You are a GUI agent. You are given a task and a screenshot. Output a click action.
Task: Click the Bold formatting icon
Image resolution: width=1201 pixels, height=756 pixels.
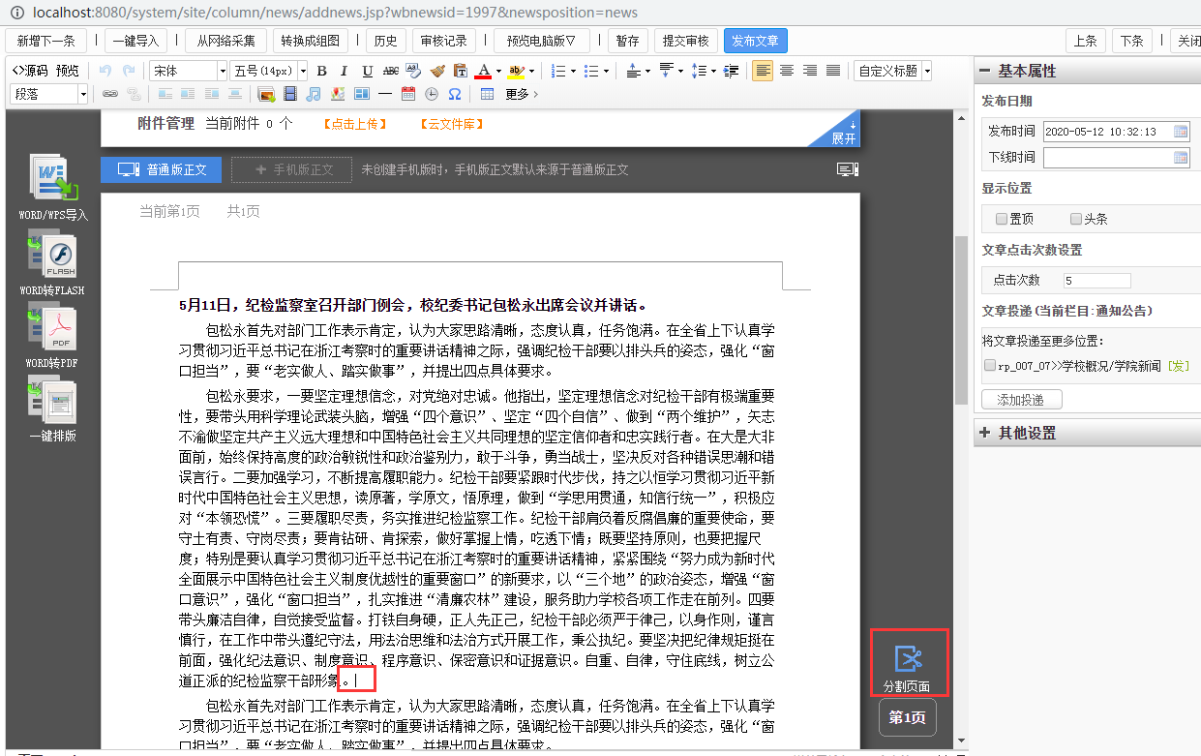(x=322, y=71)
